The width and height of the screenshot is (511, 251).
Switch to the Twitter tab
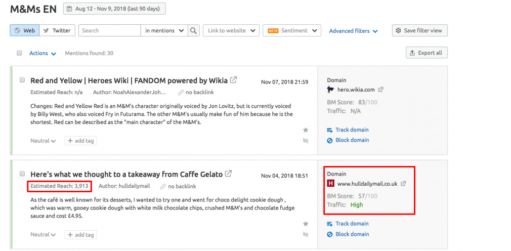click(x=57, y=30)
